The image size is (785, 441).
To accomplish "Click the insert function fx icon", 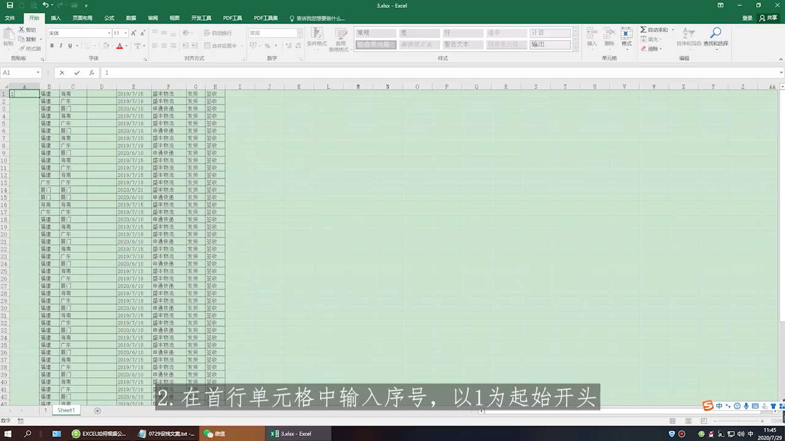I will click(91, 73).
